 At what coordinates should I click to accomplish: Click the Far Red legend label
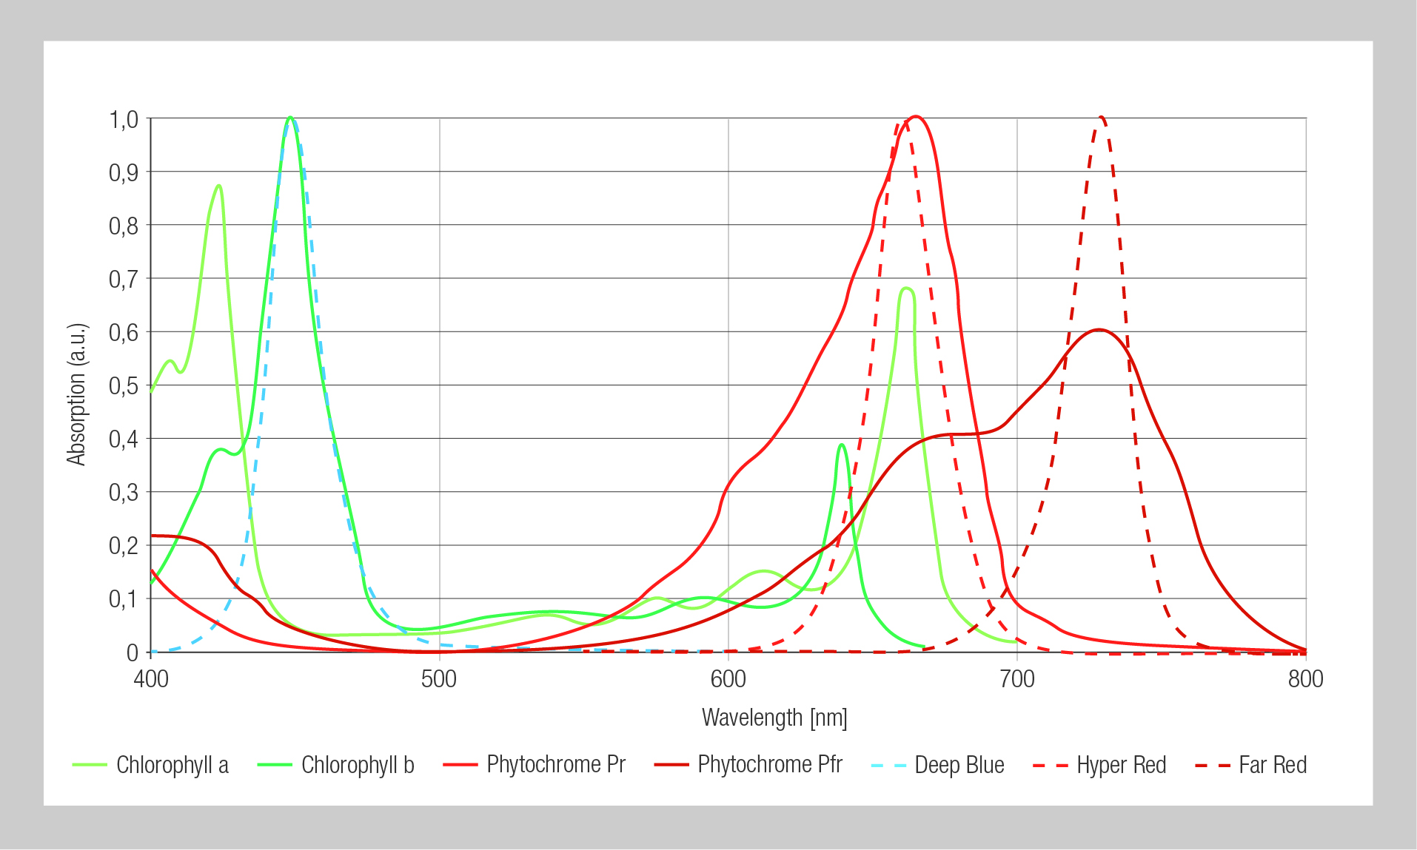click(x=1273, y=765)
